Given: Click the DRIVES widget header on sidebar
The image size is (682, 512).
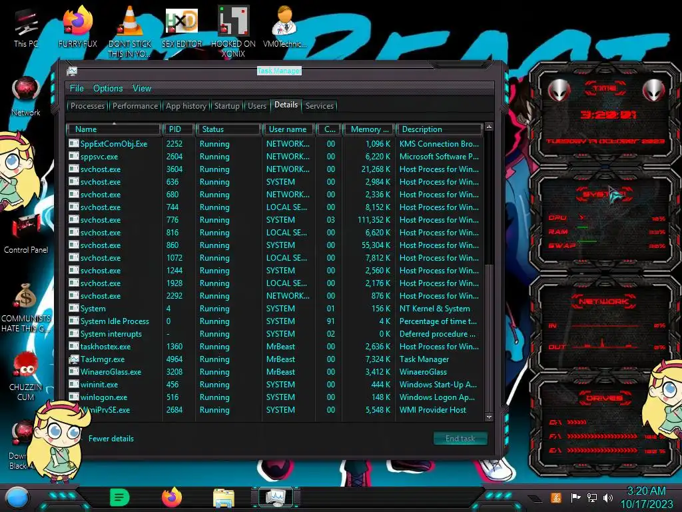Looking at the screenshot, I should [x=605, y=397].
